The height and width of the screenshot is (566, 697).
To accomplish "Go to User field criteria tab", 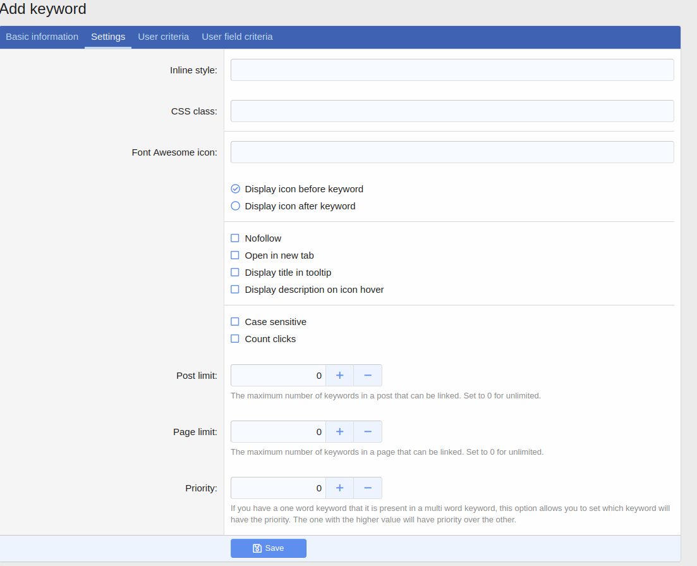I will coord(237,37).
